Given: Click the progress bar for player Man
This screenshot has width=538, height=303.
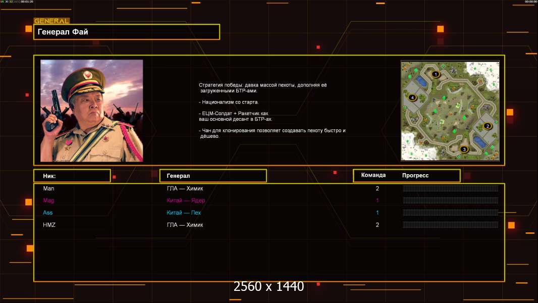Looking at the screenshot, I should 450,188.
